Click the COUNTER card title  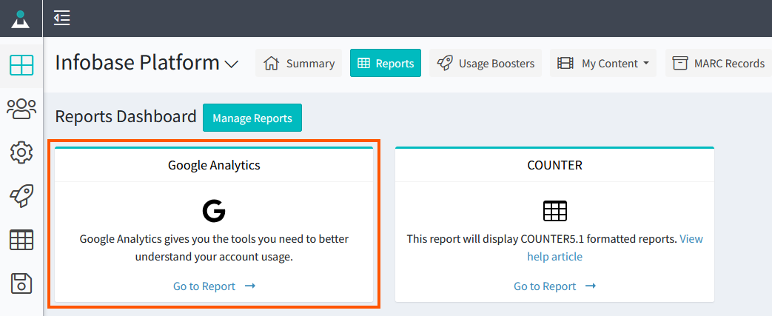click(x=555, y=165)
